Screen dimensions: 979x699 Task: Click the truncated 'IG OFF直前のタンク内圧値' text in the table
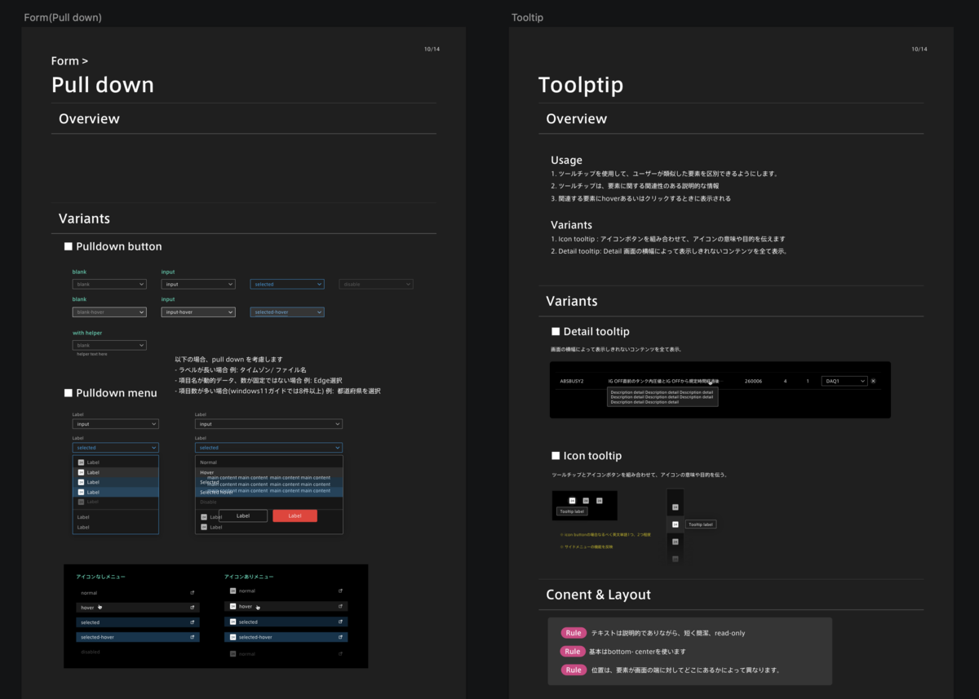(664, 381)
